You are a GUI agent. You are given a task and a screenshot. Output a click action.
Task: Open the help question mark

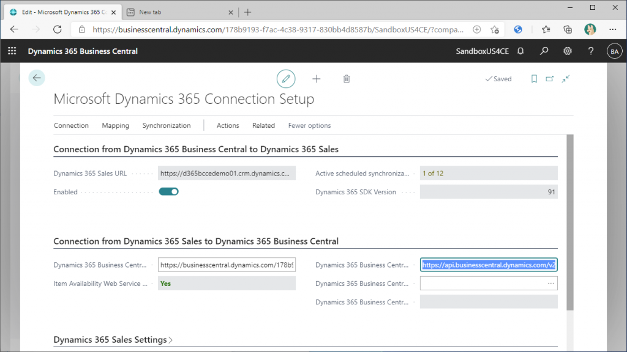point(591,51)
